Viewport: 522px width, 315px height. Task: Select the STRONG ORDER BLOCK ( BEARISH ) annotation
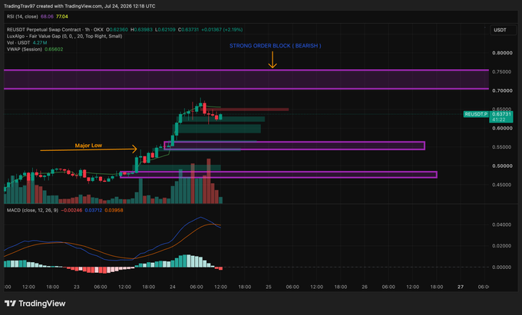click(x=276, y=46)
